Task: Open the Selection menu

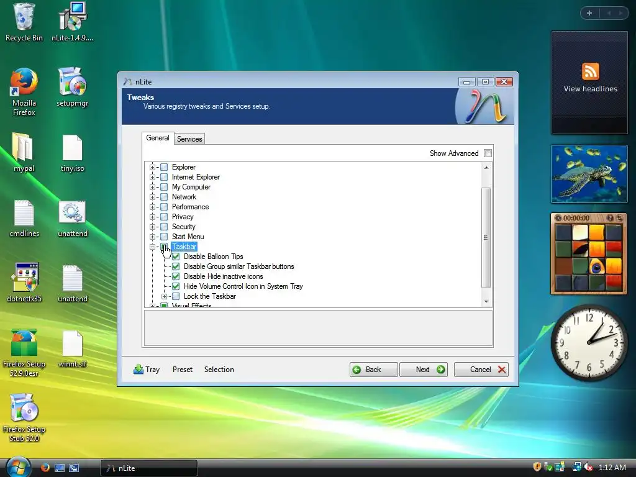Action: point(219,370)
